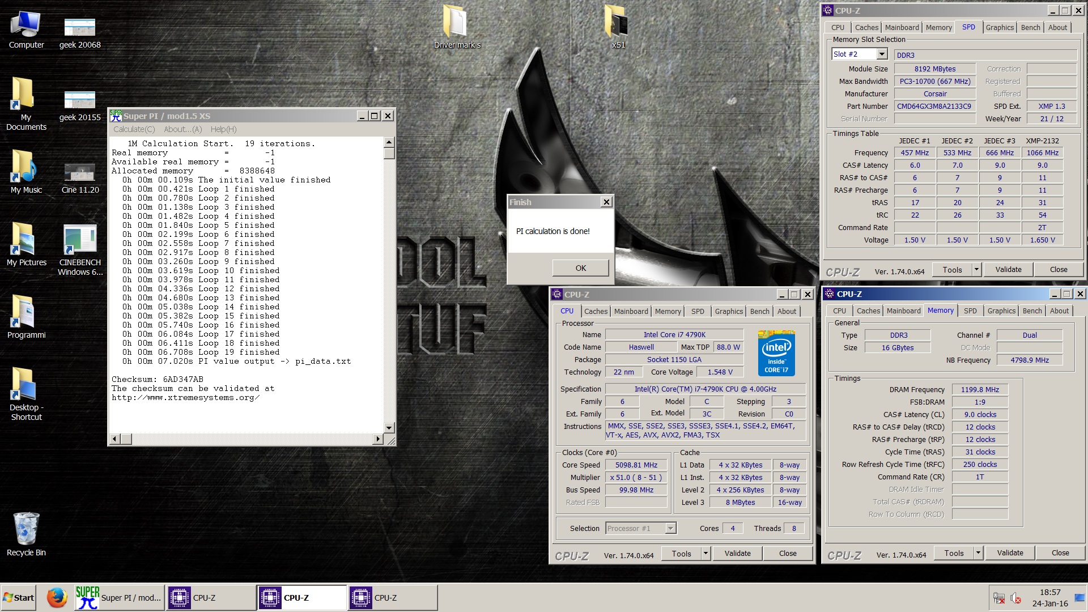Click the Loop 19 finished line
The image size is (1088, 612).
[201, 352]
